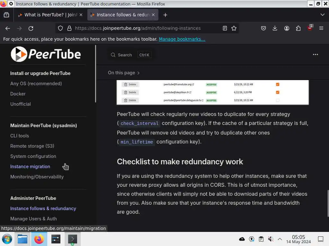Open the extensions puzzle icon
This screenshot has width=329, height=246.
298,28
